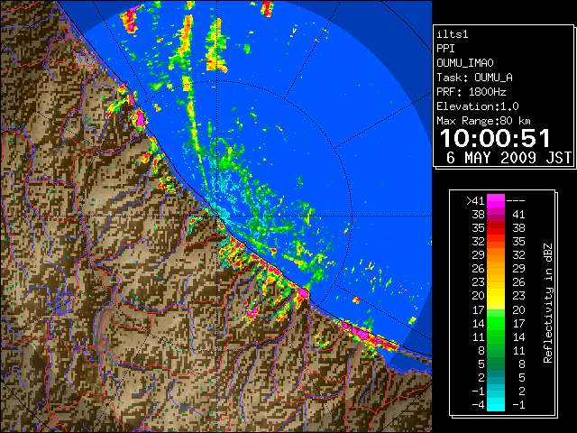Select the 'OUMU_IMAO' site name text
The image size is (577, 433).
pyautogui.click(x=465, y=63)
